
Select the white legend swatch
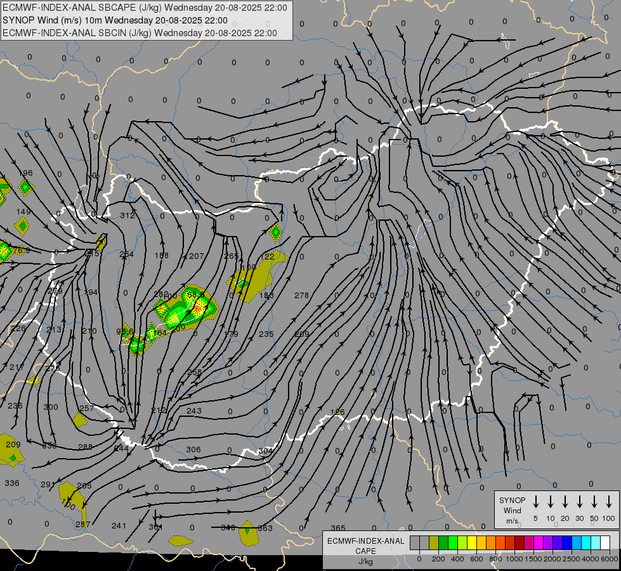click(605, 542)
